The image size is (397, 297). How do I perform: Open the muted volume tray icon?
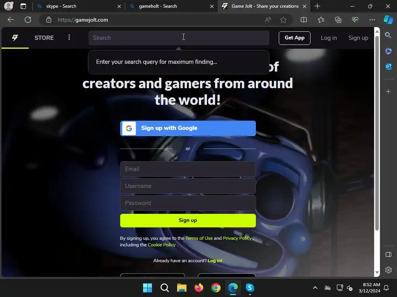click(x=350, y=288)
